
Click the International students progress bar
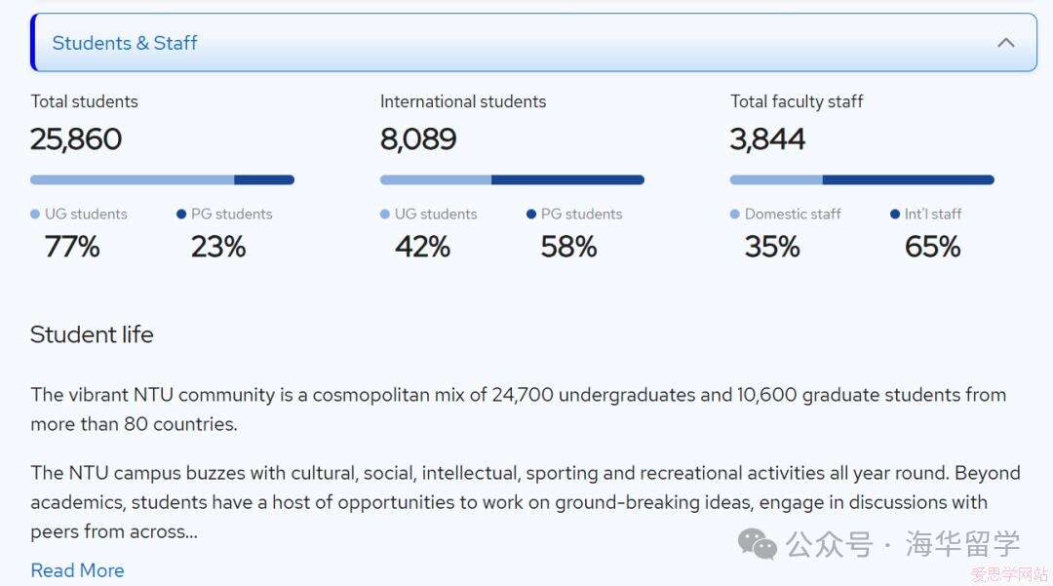(x=512, y=179)
